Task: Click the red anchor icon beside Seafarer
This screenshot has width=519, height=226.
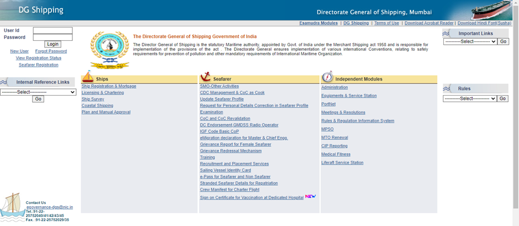Action: pyautogui.click(x=205, y=77)
